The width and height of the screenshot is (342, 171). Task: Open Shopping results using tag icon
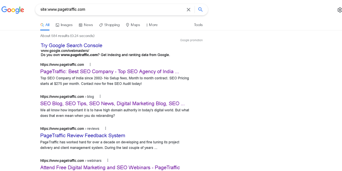tap(109, 25)
